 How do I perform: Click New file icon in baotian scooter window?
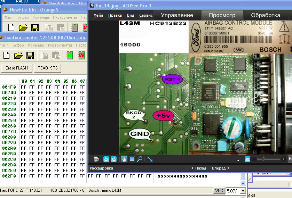pos(6,55)
